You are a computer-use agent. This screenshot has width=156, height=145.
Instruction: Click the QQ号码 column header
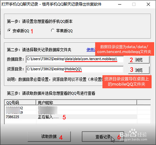20,103
